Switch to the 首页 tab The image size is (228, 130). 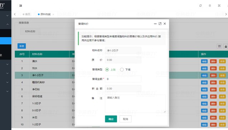[x=26, y=14]
